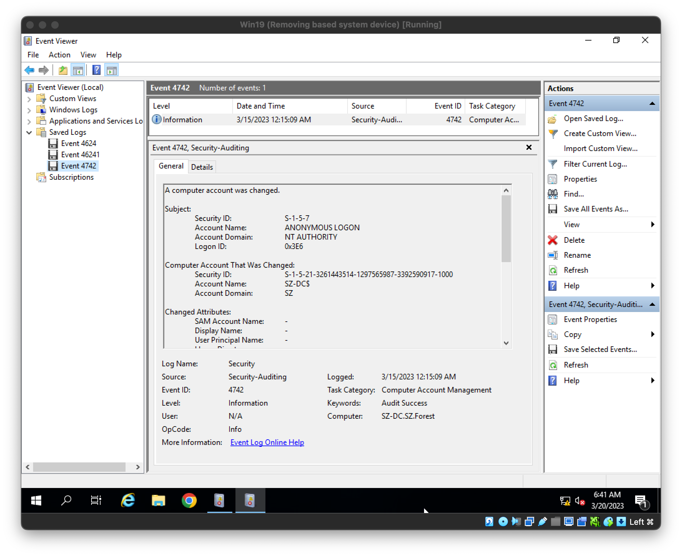The image size is (682, 556).
Task: Open Task View on taskbar
Action: click(96, 501)
